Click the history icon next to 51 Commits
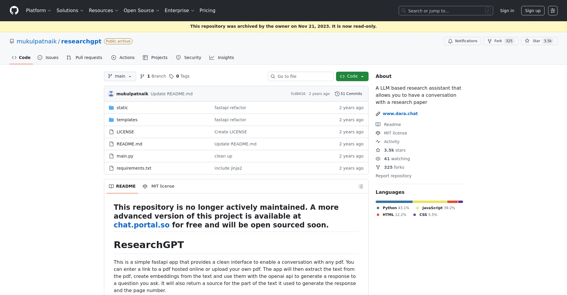The width and height of the screenshot is (567, 295). (337, 94)
